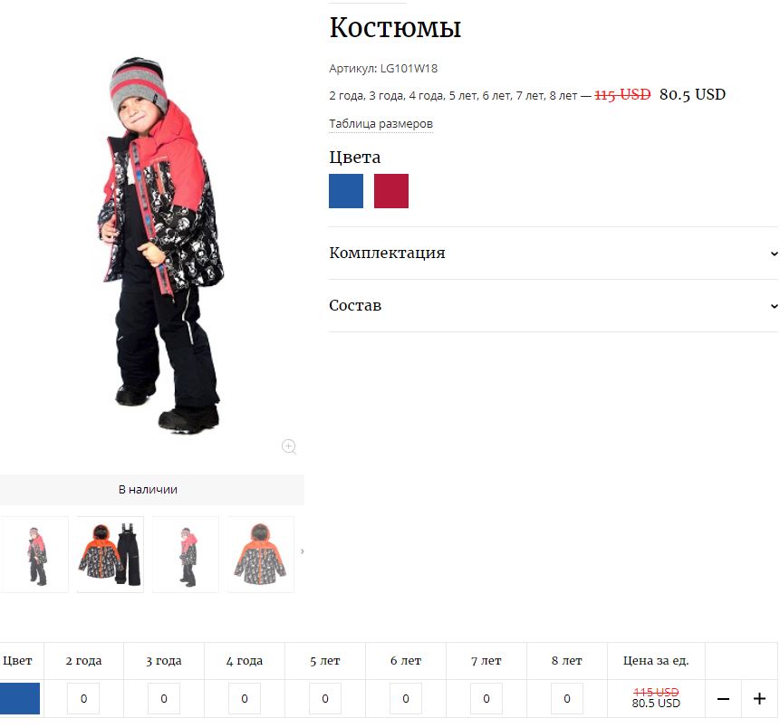Select first thumbnail of boy in suit

[34, 554]
